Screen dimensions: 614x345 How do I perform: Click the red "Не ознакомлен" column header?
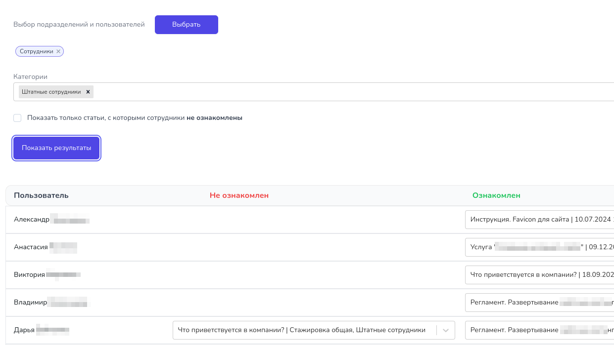coord(239,195)
